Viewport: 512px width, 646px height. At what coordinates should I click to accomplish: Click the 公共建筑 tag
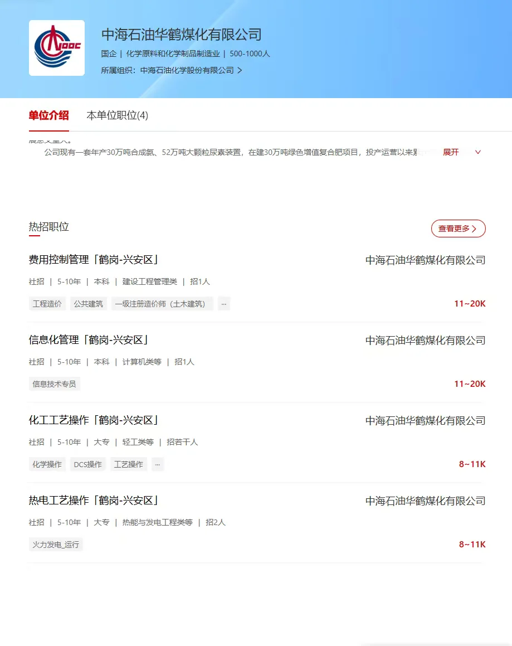tap(88, 304)
